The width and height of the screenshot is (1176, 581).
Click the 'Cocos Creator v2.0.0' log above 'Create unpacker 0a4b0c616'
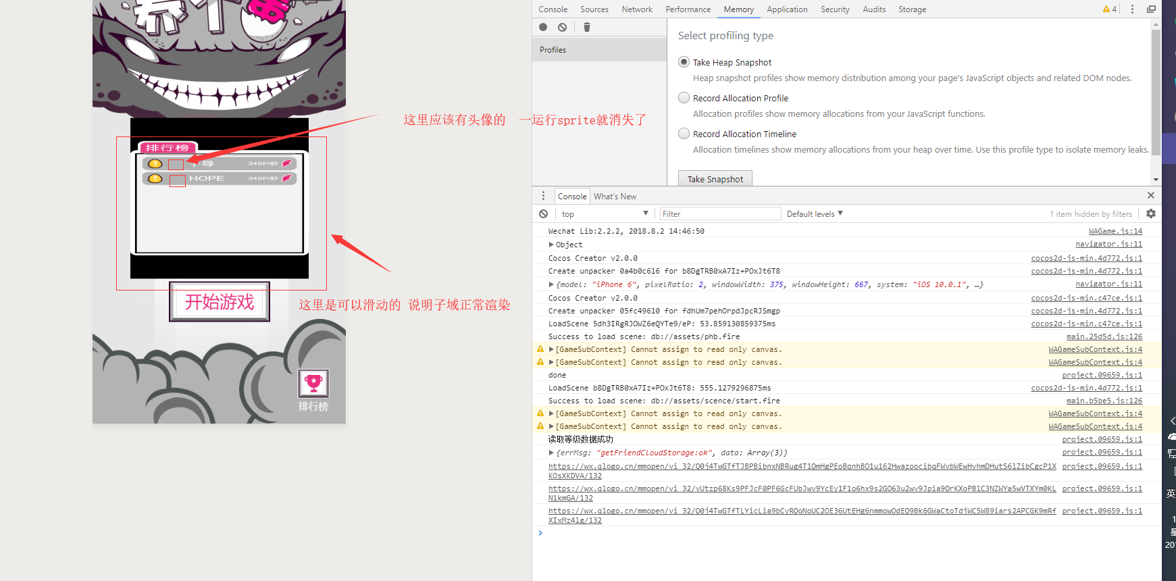(x=593, y=258)
